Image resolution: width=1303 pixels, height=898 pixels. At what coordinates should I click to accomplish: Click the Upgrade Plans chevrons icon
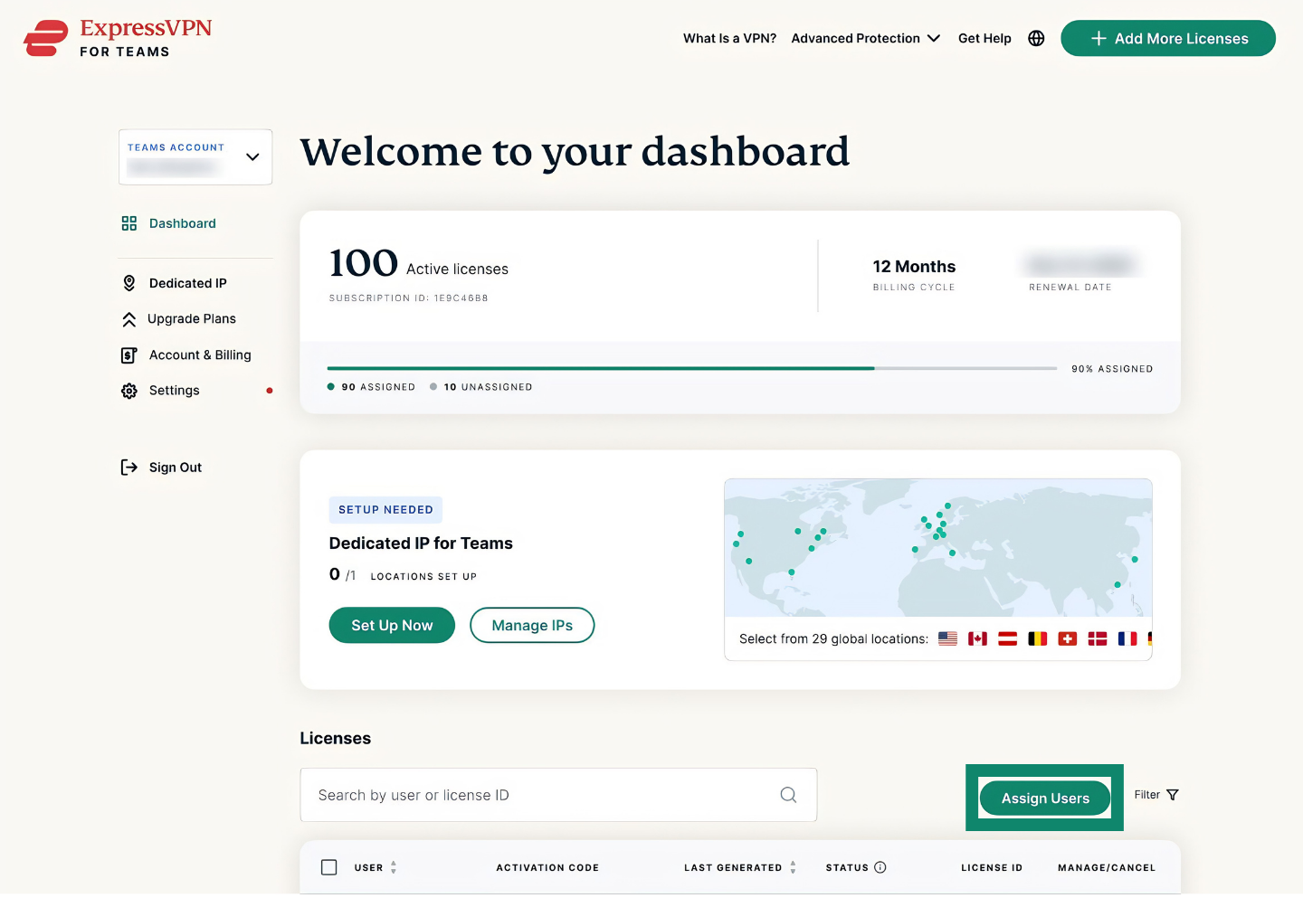click(x=129, y=319)
